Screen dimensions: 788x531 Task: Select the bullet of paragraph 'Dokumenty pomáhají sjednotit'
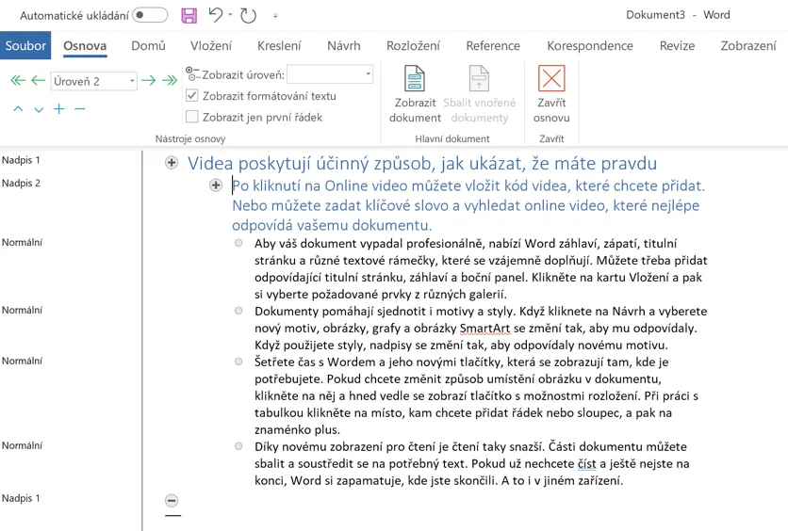click(x=238, y=311)
